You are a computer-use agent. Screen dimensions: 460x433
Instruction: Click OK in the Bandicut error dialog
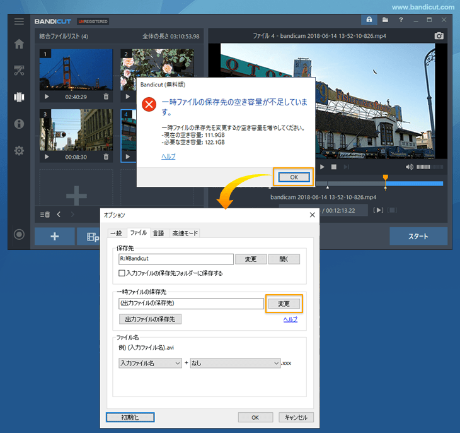point(294,177)
